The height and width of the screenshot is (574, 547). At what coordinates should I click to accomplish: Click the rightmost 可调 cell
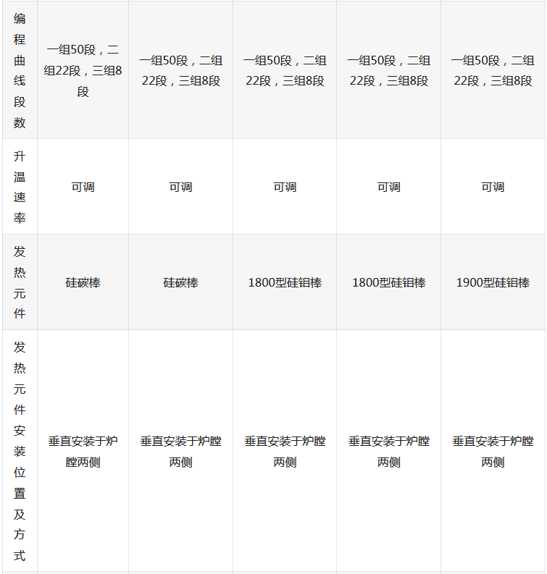(493, 187)
